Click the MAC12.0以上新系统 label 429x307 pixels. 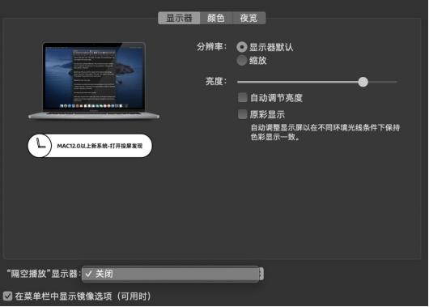tap(100, 146)
